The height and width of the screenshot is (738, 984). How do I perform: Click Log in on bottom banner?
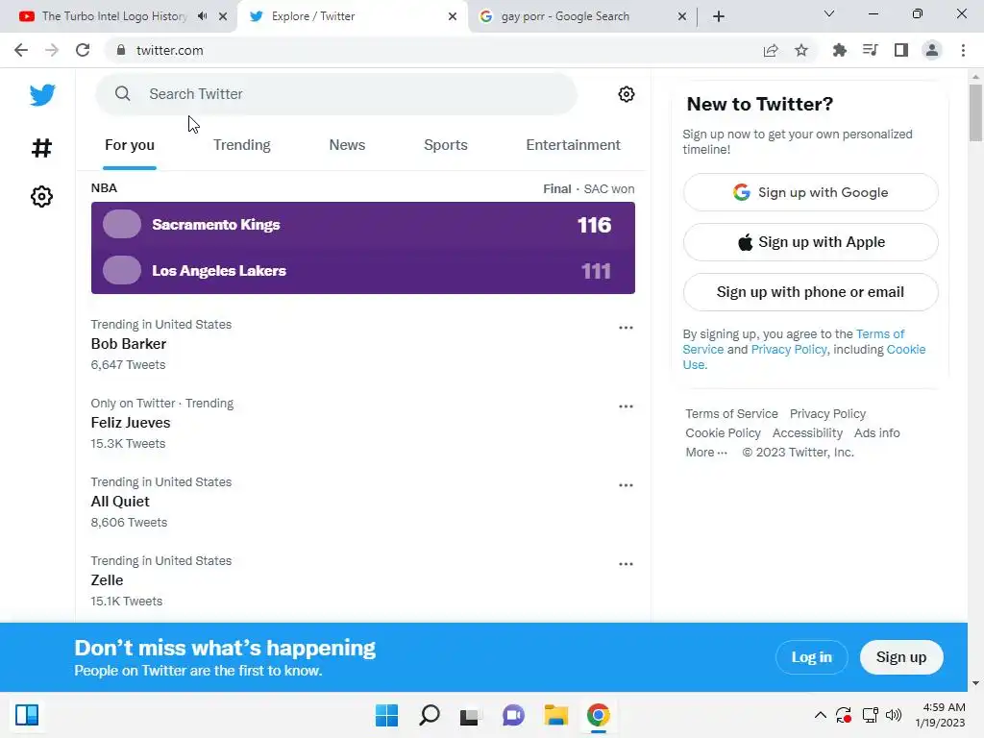[x=811, y=657]
